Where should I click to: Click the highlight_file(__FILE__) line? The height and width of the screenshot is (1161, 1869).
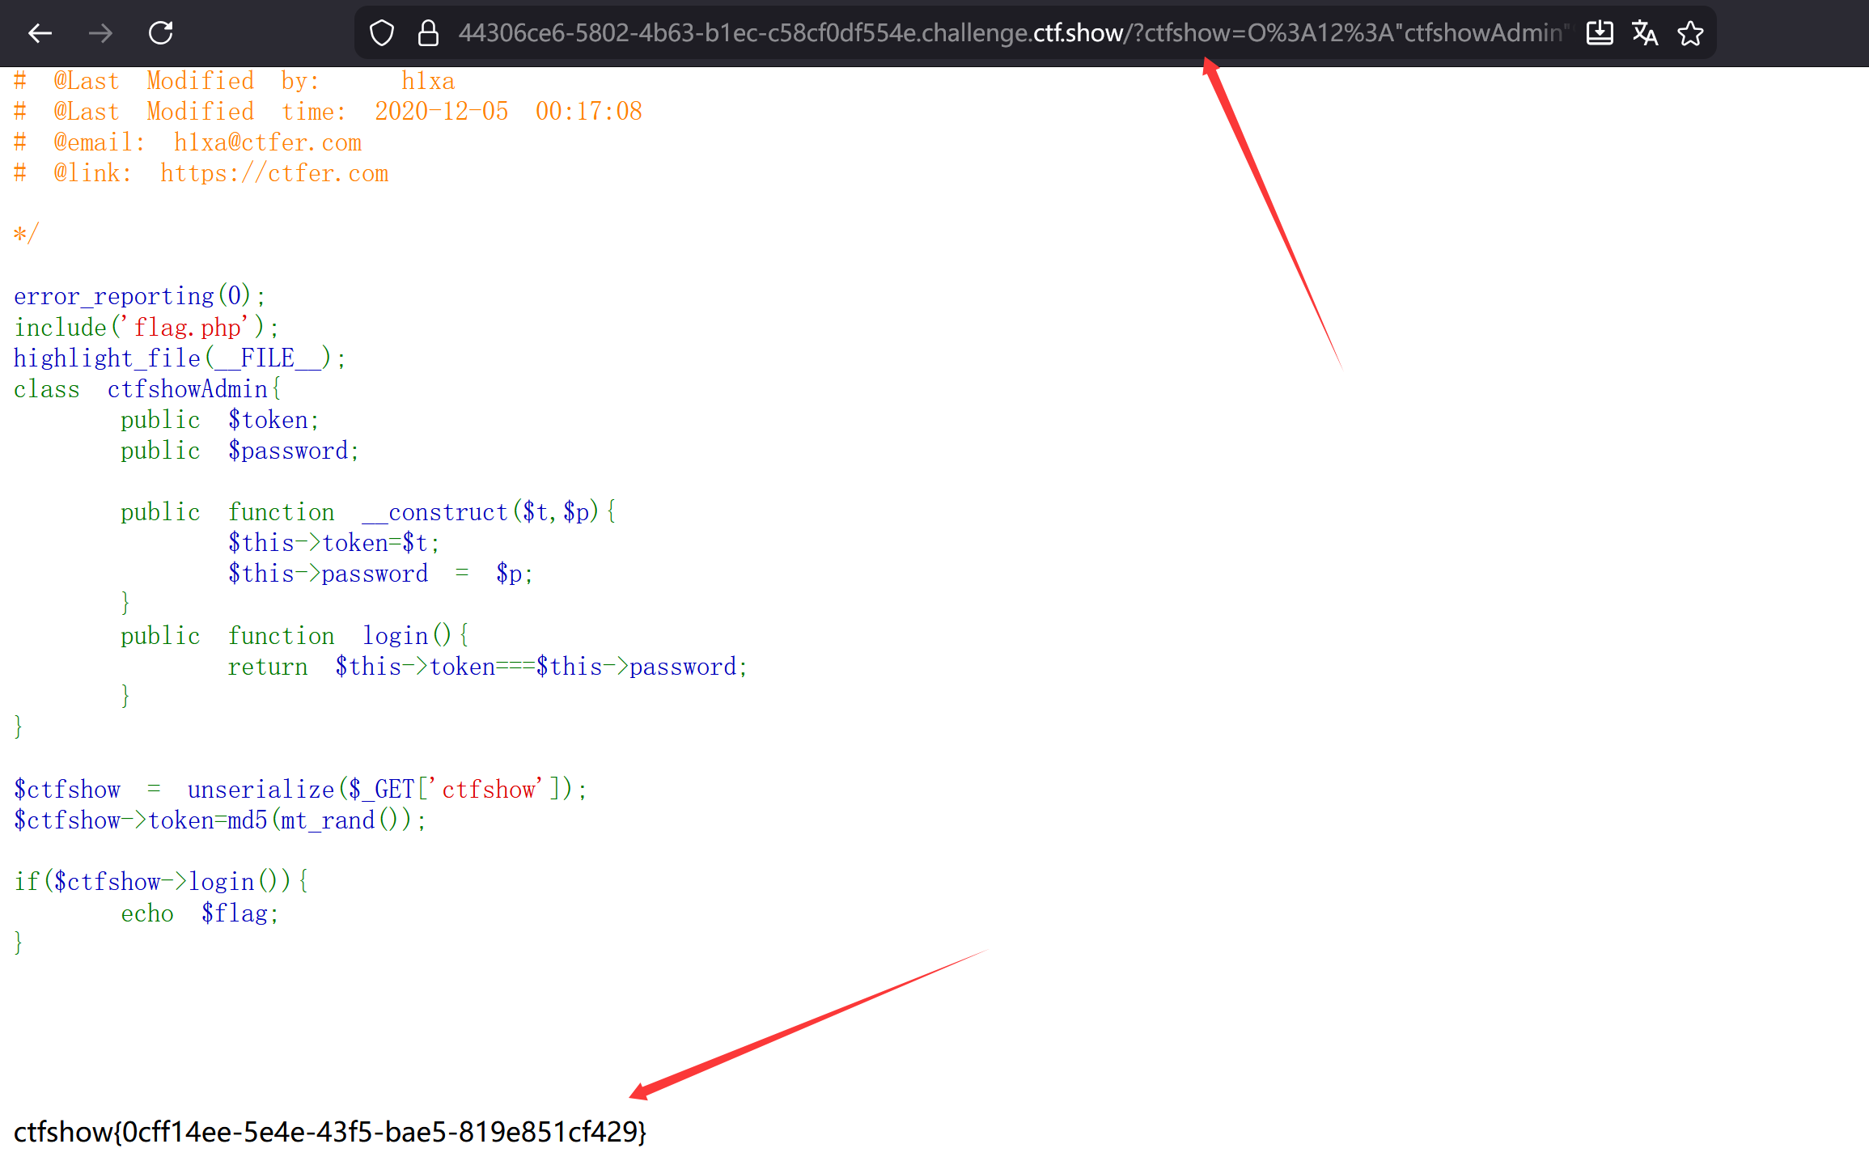tap(180, 358)
